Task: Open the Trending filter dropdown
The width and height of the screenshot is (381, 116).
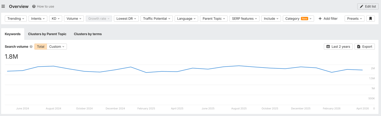Action: [16, 19]
